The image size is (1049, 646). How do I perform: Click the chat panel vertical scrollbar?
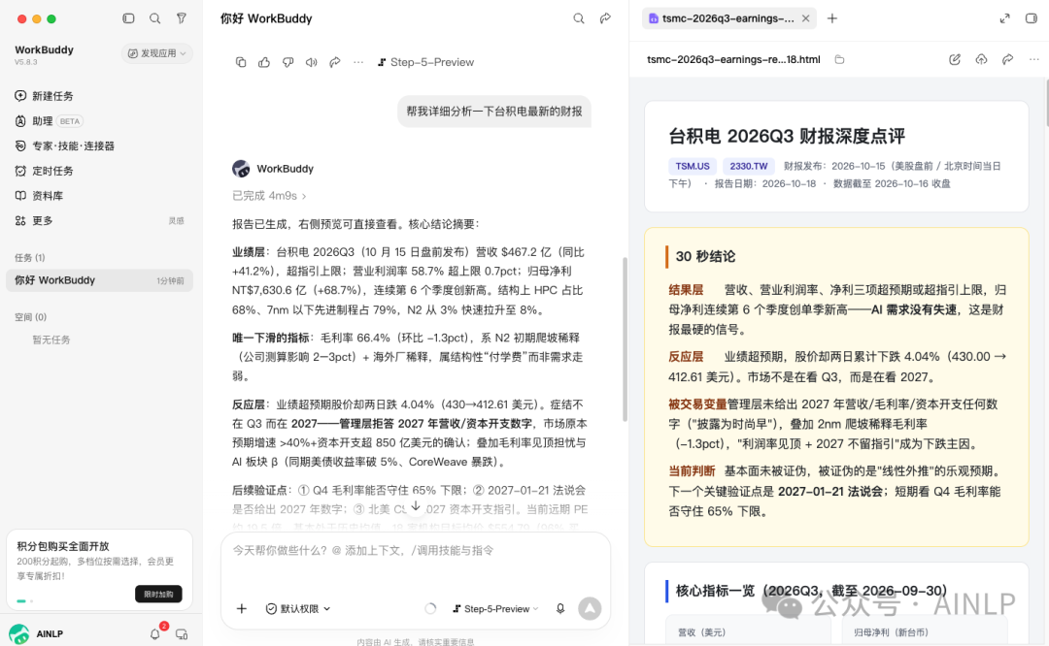(x=625, y=339)
